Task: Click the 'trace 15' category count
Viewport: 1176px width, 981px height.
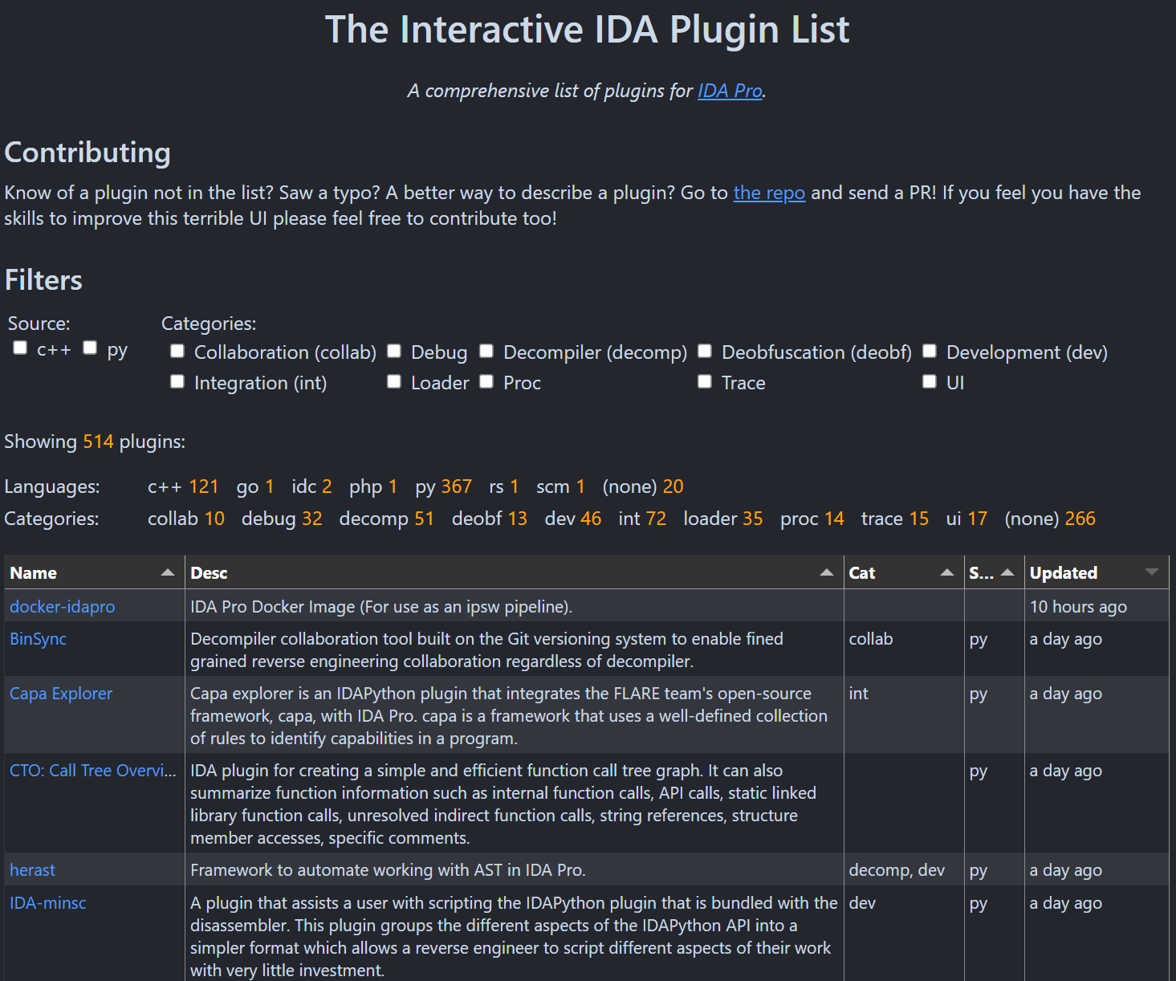Action: click(895, 519)
